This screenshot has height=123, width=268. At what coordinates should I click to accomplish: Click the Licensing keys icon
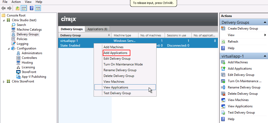tap(18, 67)
